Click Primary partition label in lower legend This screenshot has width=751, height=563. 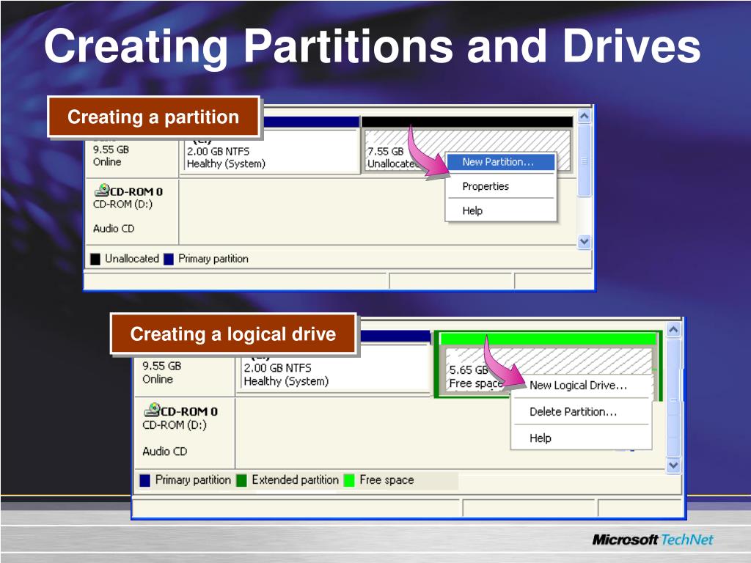193,480
